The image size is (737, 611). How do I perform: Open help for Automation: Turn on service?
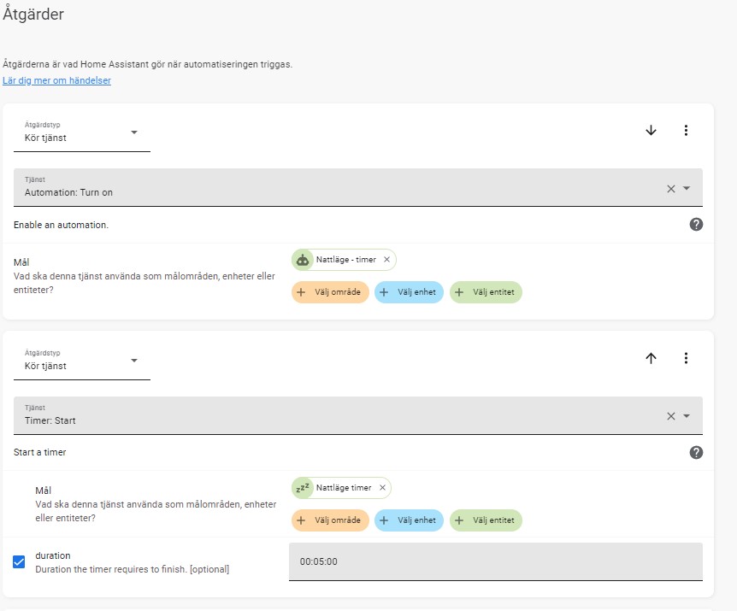coord(696,225)
